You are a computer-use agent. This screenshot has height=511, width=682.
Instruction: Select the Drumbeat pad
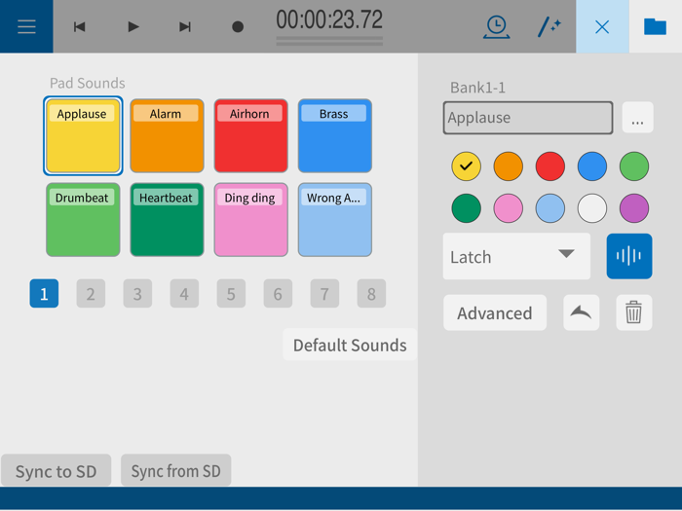83,219
